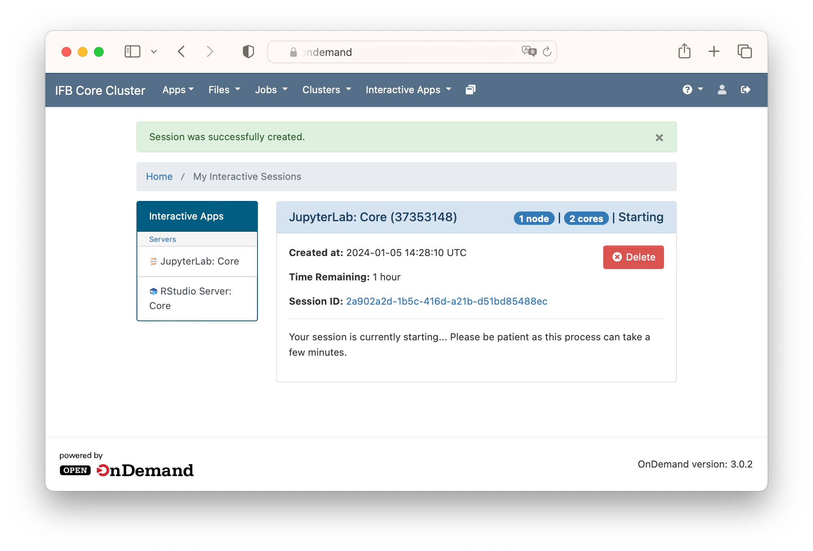Select JupyterLab: Core in the sidebar
813x551 pixels.
pyautogui.click(x=197, y=262)
